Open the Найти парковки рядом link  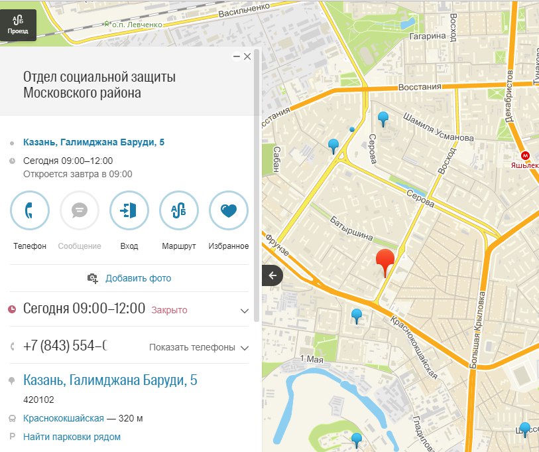click(x=73, y=437)
